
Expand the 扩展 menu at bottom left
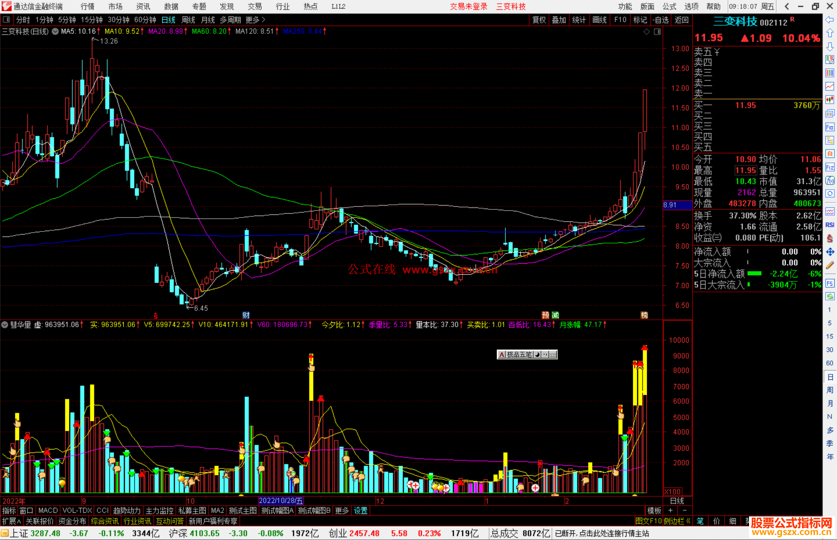click(11, 521)
